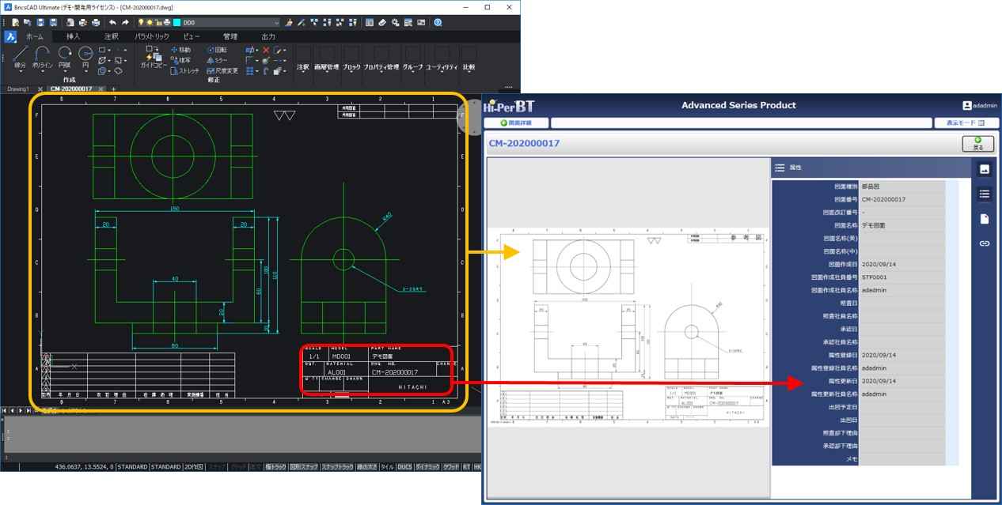Show the image view in Hi-PerBT sidebar
The width and height of the screenshot is (1002, 505).
coord(985,169)
